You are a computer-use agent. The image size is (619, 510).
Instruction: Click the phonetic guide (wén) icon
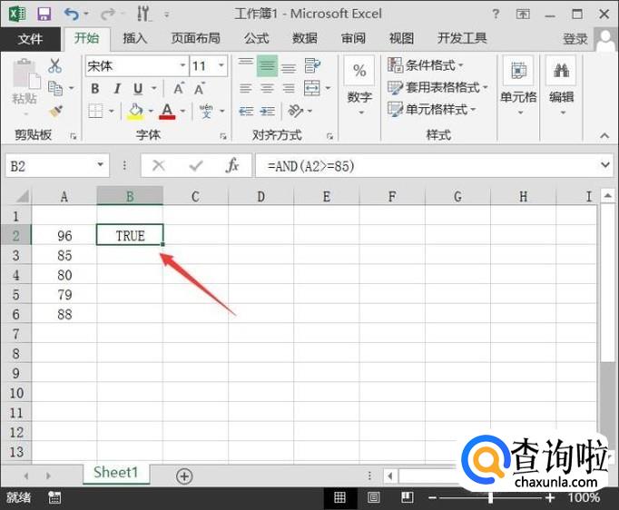pos(206,112)
